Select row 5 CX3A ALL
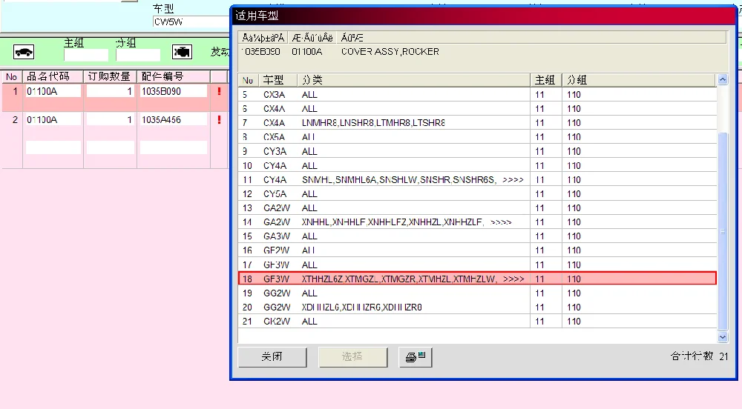This screenshot has width=742, height=409. 477,94
